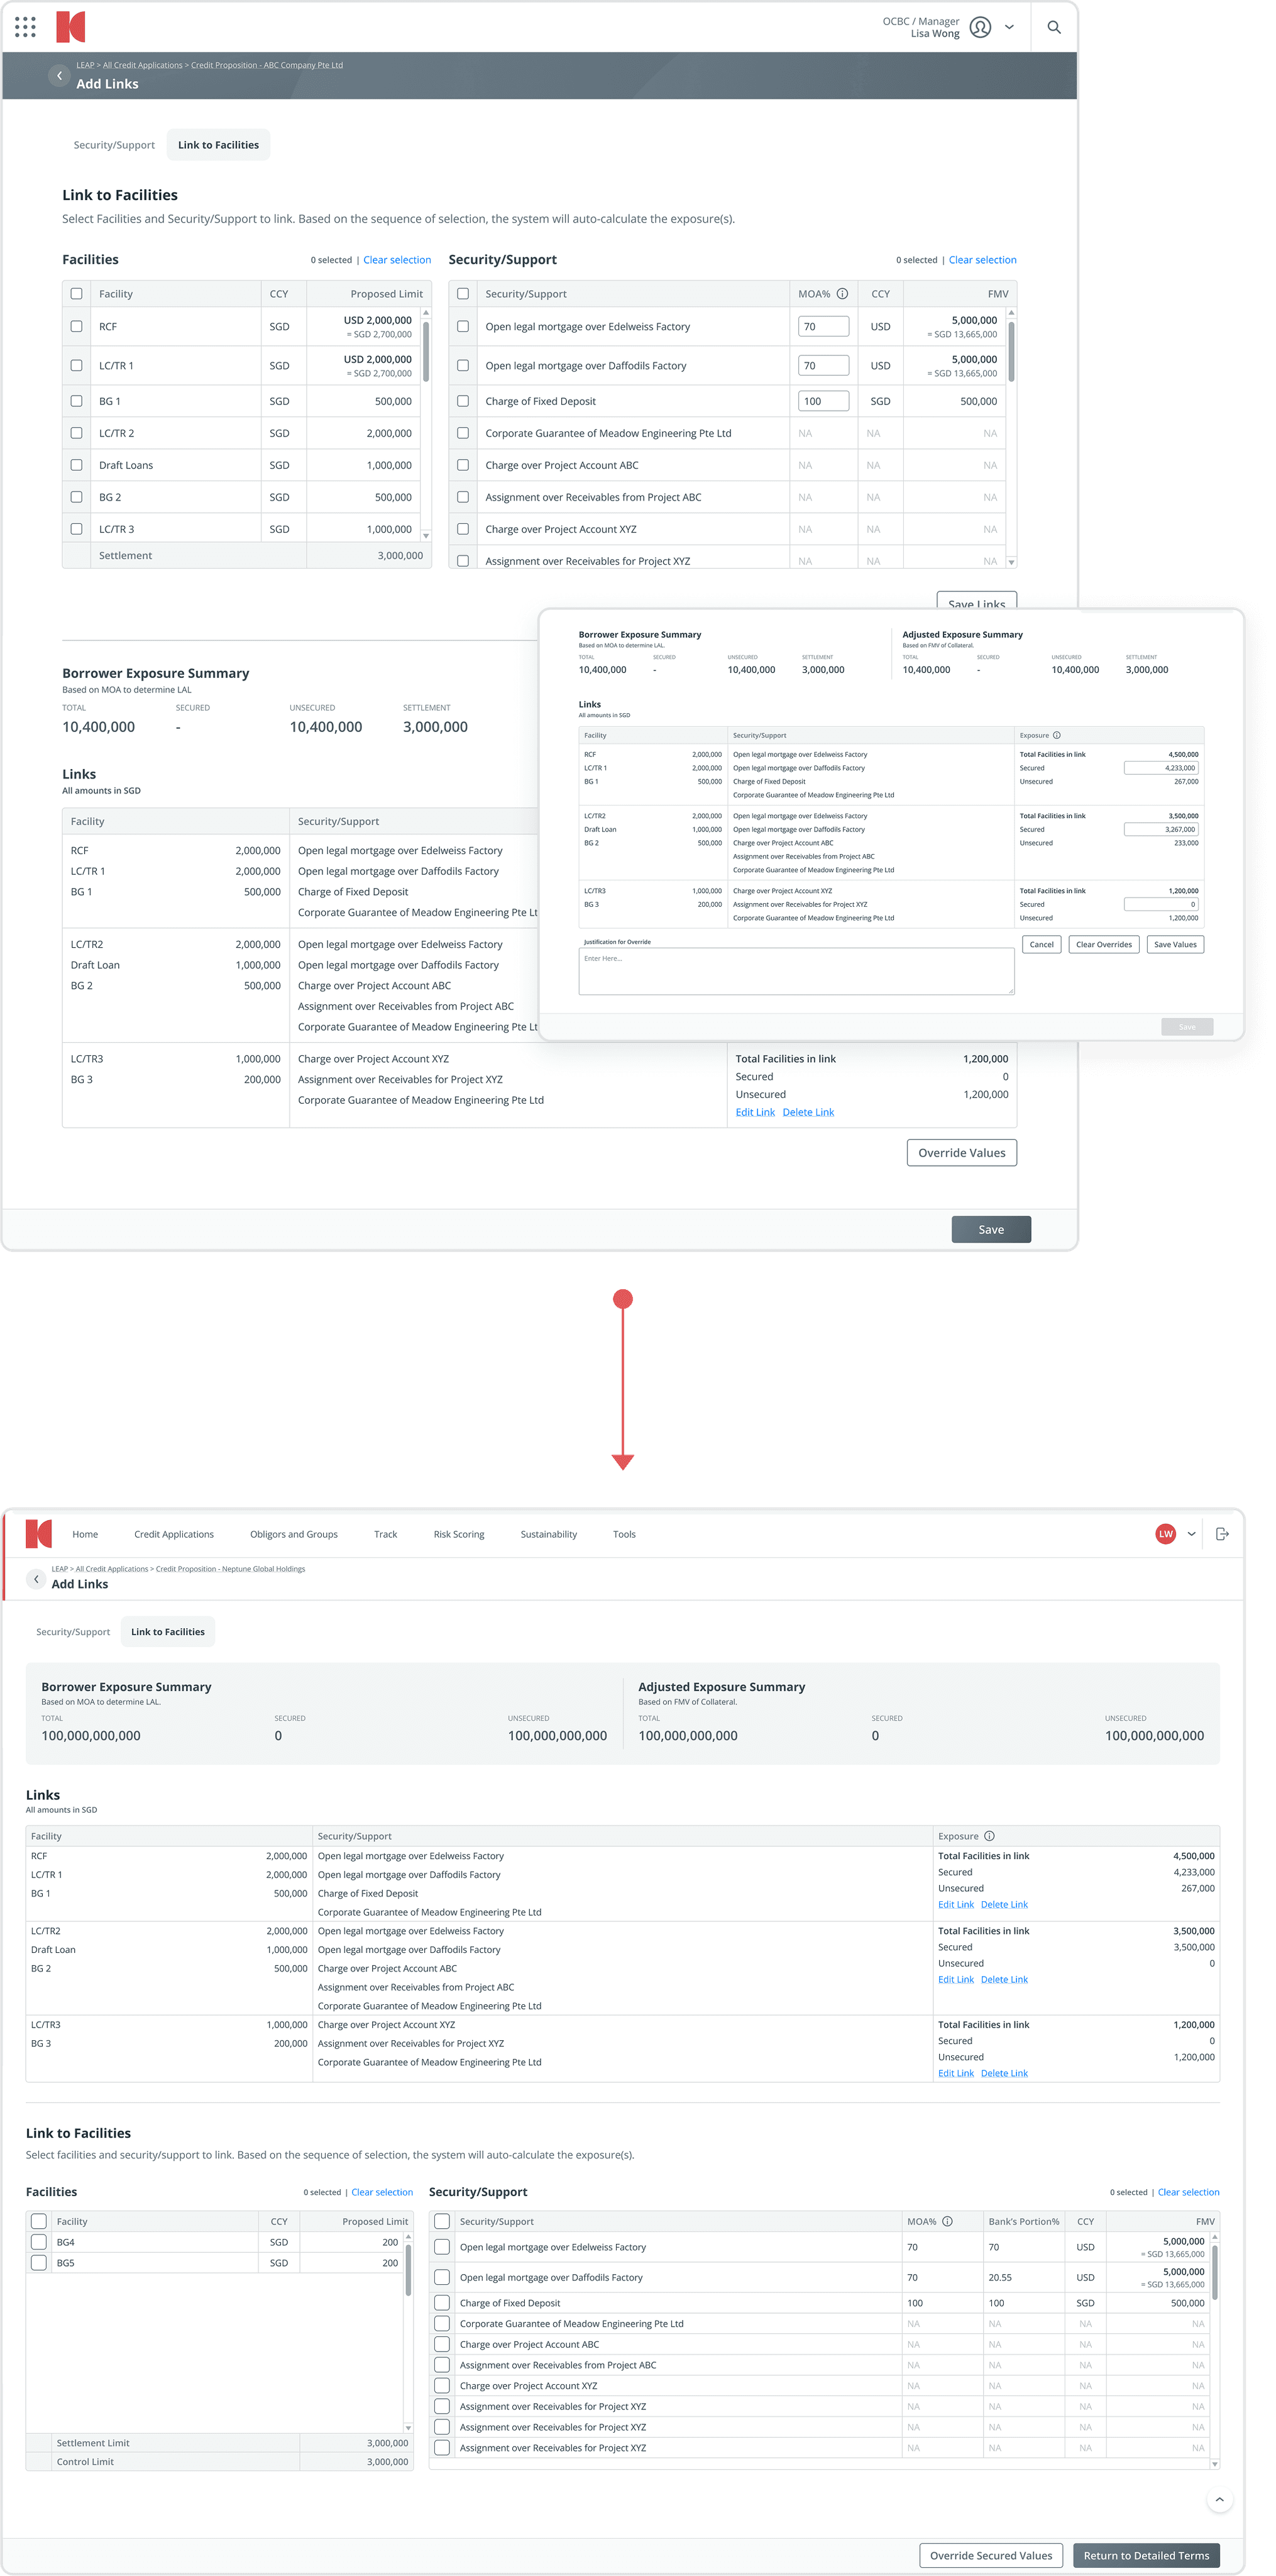Expand the chevron next to LW avatar
Viewport: 1276px width, 2576px height.
(1191, 1534)
